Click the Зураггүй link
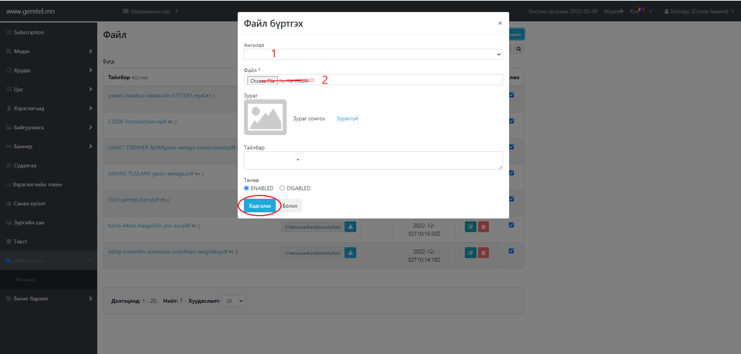 click(x=347, y=118)
